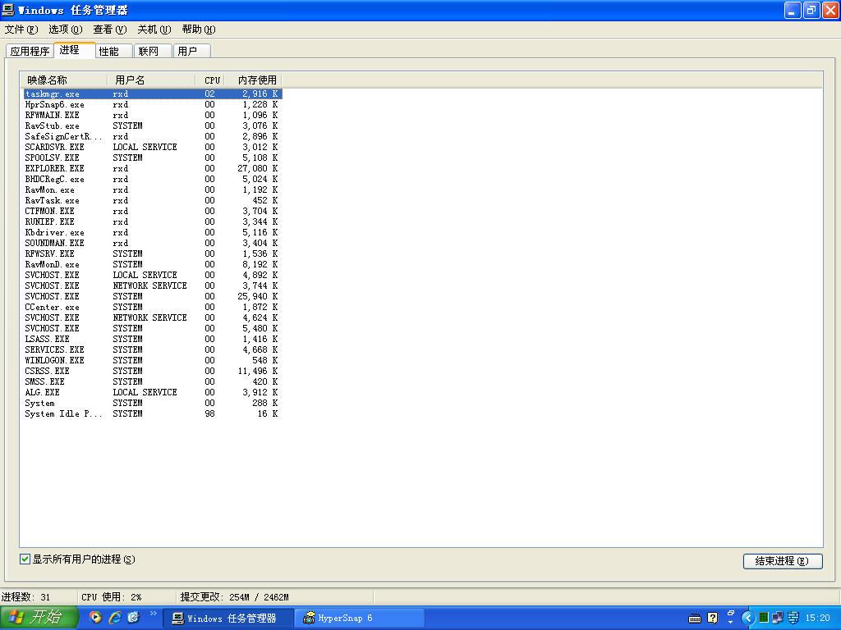This screenshot has height=630, width=841.
Task: Select the taskmgr.exe process row
Action: coord(152,94)
